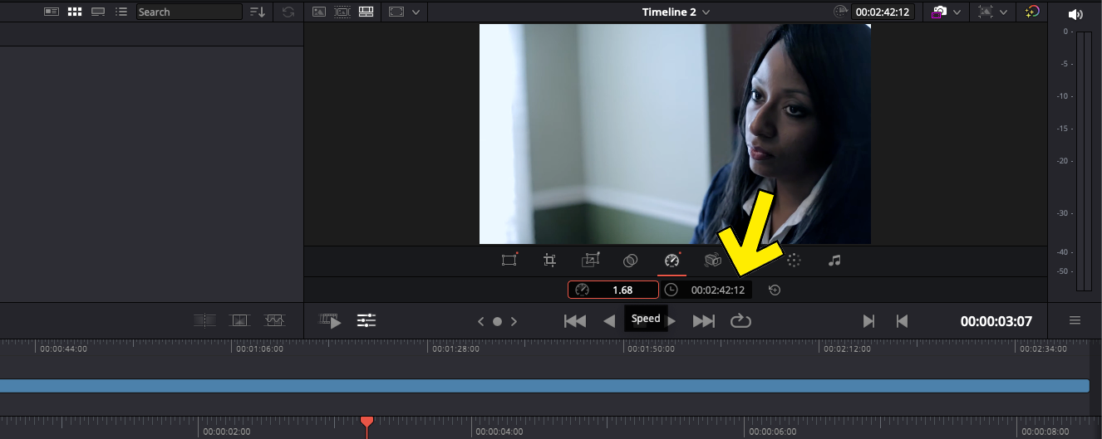The width and height of the screenshot is (1102, 439).
Task: Click ruler label 00:01:50:00
Action: [652, 349]
